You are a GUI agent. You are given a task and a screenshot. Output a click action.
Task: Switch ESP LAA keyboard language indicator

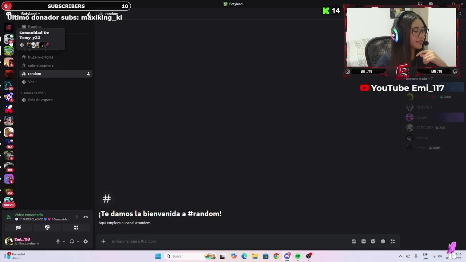[425, 256]
